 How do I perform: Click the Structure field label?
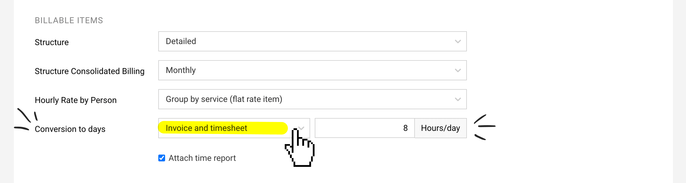[x=52, y=42]
